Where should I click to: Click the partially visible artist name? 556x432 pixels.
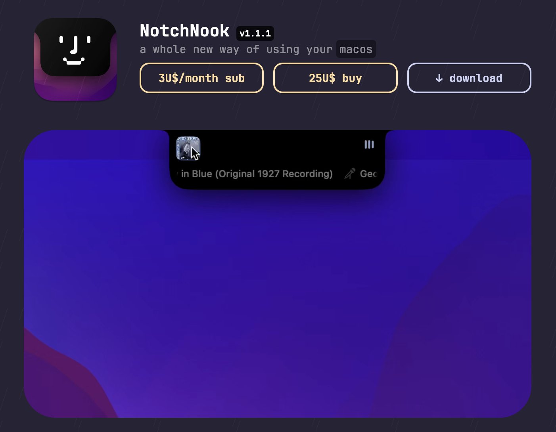click(368, 174)
